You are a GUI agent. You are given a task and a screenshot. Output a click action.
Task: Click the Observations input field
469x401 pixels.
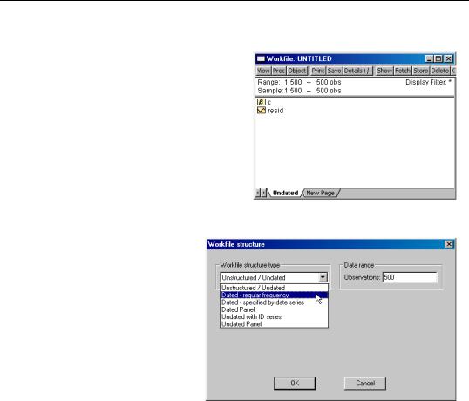pos(410,277)
